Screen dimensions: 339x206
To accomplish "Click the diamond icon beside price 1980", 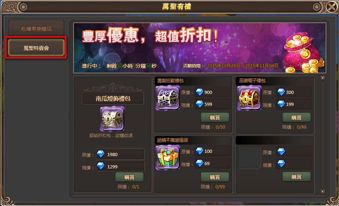I will coord(100,154).
